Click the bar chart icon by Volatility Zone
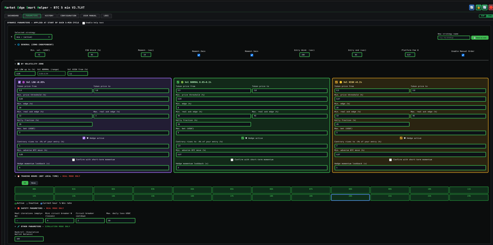The image size is (493, 245). 19,64
